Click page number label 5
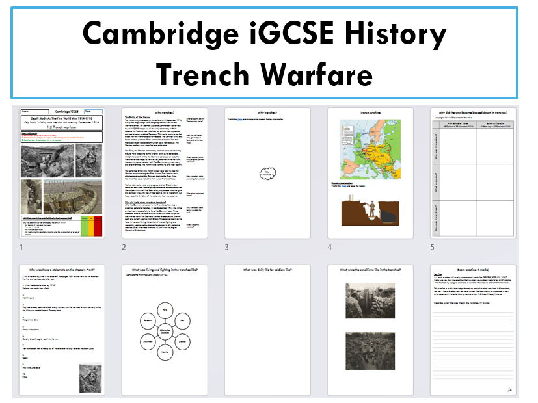Image resolution: width=538 pixels, height=403 pixels. tap(433, 247)
